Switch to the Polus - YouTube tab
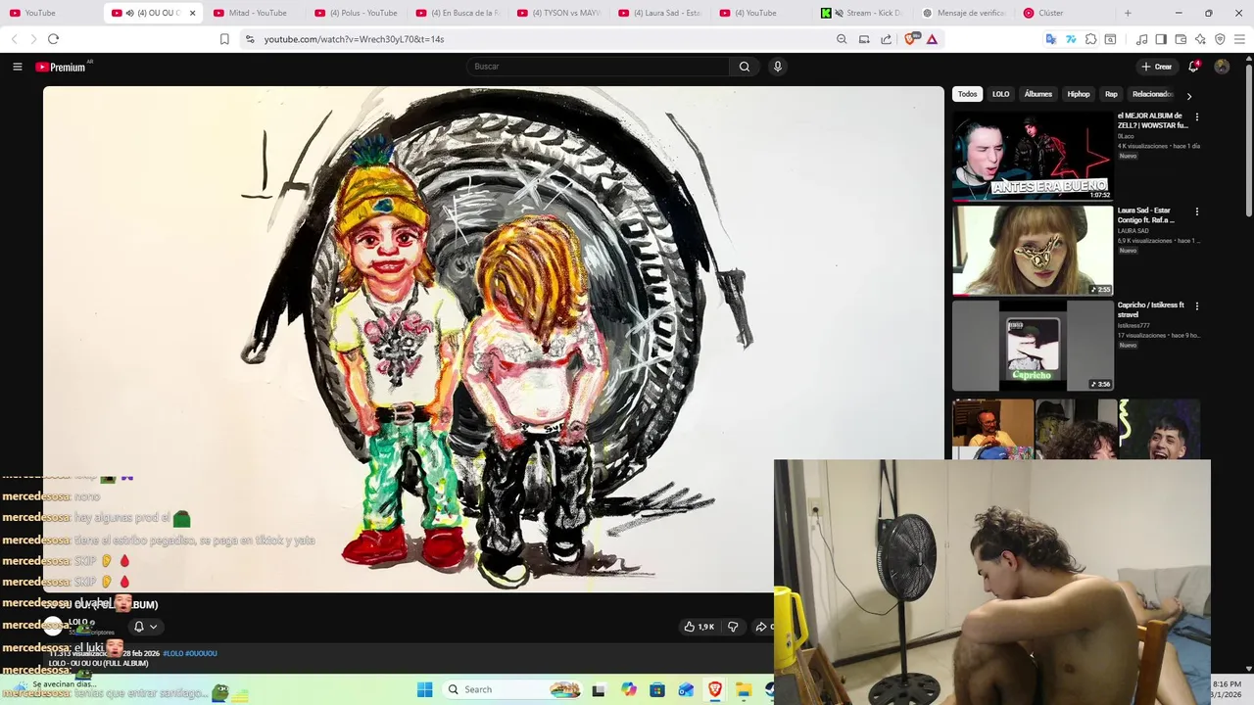The width and height of the screenshot is (1254, 705). [x=358, y=13]
